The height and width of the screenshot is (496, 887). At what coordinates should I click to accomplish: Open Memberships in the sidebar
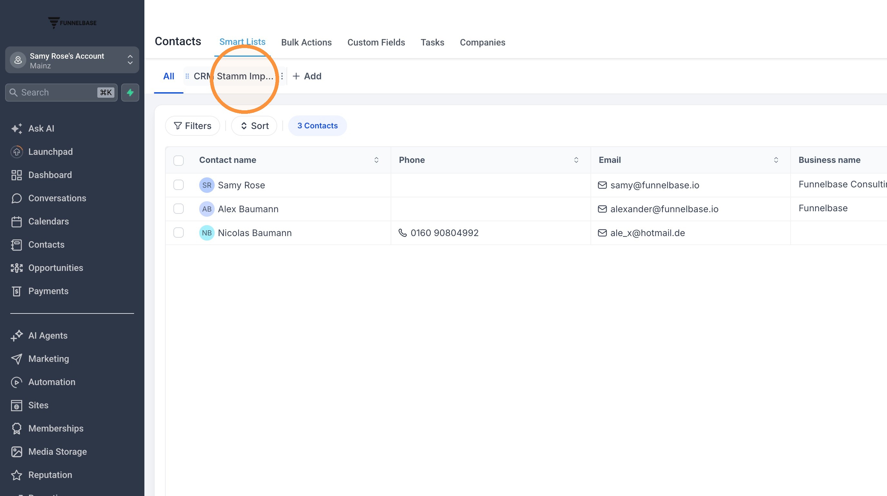[x=47, y=429]
